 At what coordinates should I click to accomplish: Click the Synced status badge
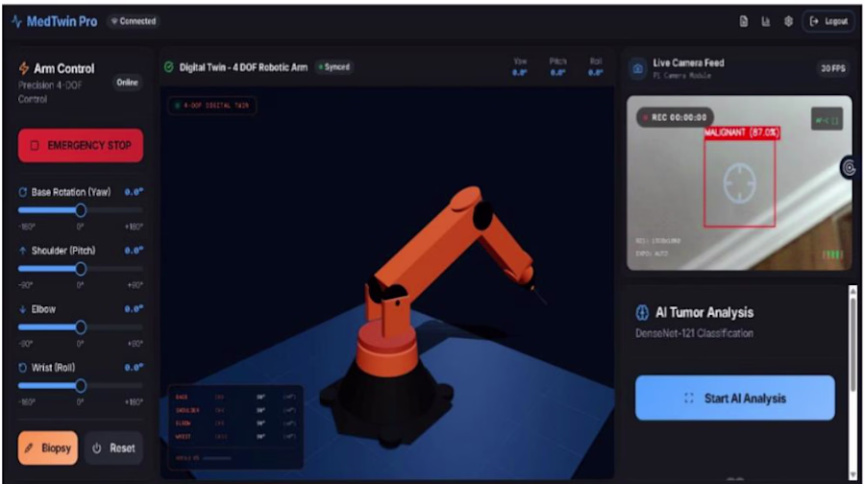(334, 67)
